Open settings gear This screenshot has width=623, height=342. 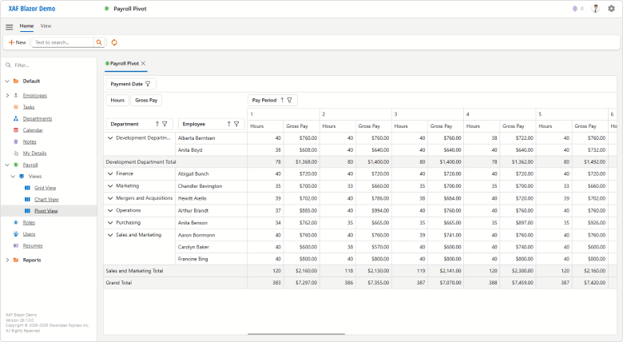pyautogui.click(x=612, y=8)
